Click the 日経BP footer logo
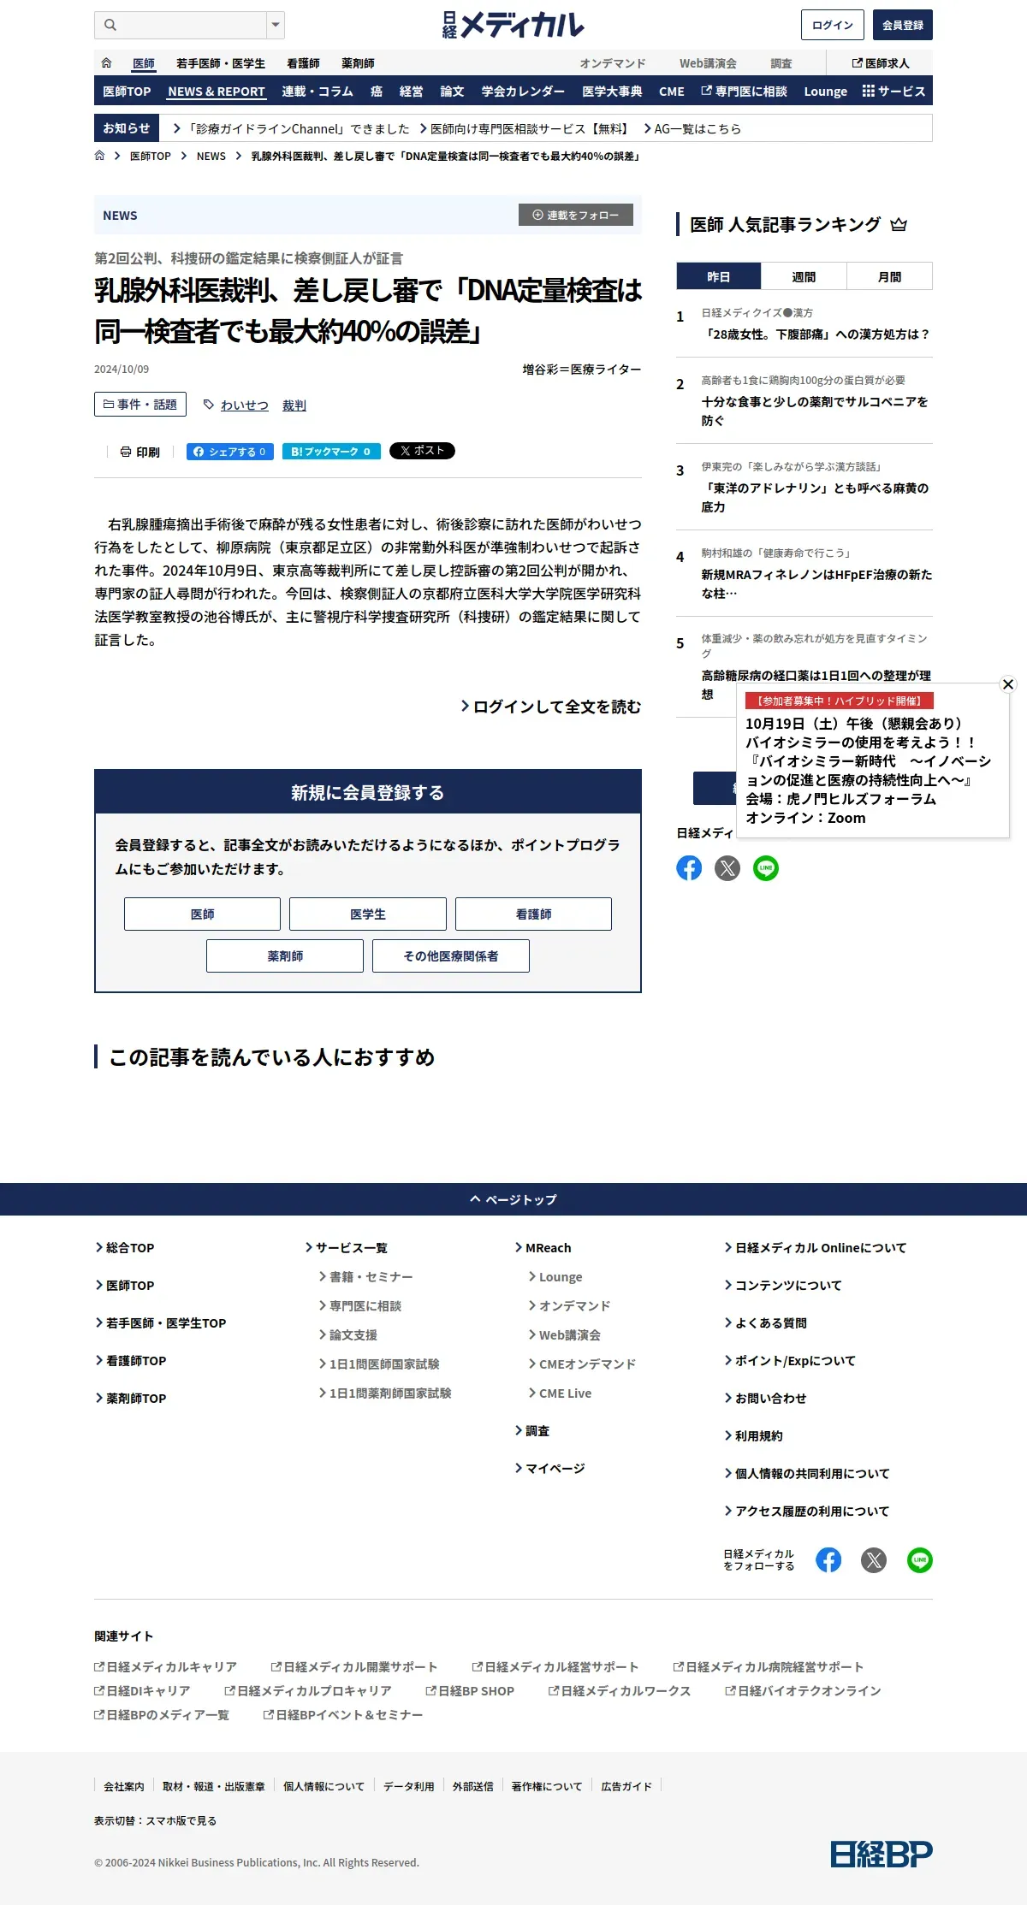Viewport: 1027px width, 1905px height. [x=882, y=1854]
